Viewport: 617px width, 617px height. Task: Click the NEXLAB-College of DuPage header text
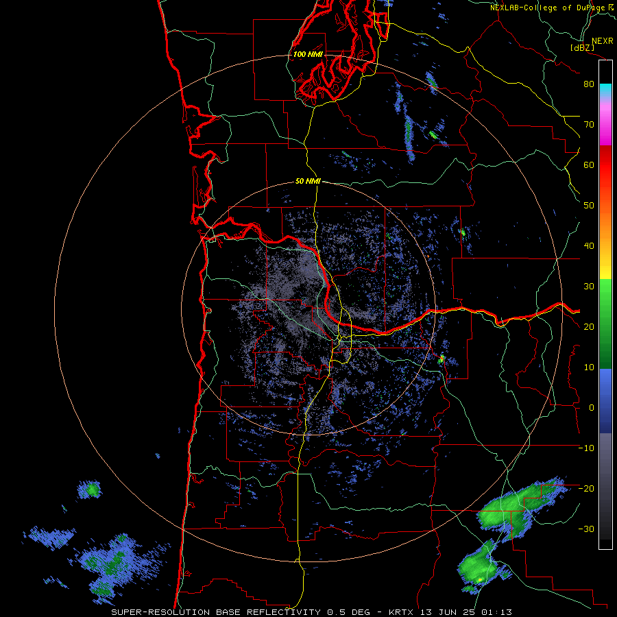coord(547,8)
